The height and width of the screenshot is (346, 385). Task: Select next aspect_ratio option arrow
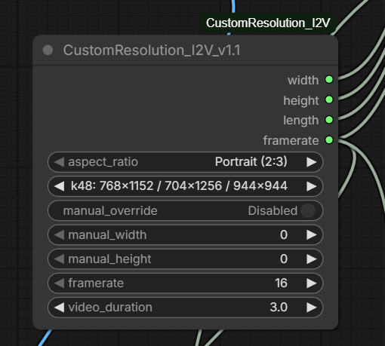[x=312, y=162]
